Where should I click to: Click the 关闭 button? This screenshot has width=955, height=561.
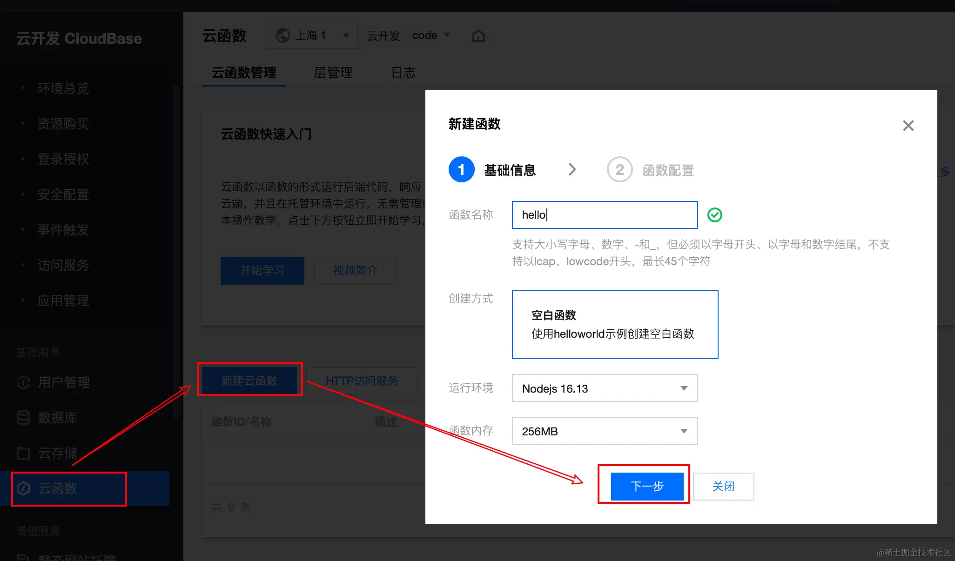pos(723,487)
